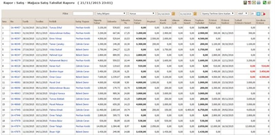Sort by the Ö.Sözü Tutarı column header
This screenshot has height=135, width=275.
click(212, 22)
